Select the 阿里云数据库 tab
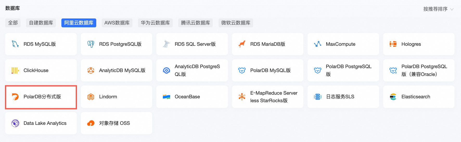 point(79,23)
